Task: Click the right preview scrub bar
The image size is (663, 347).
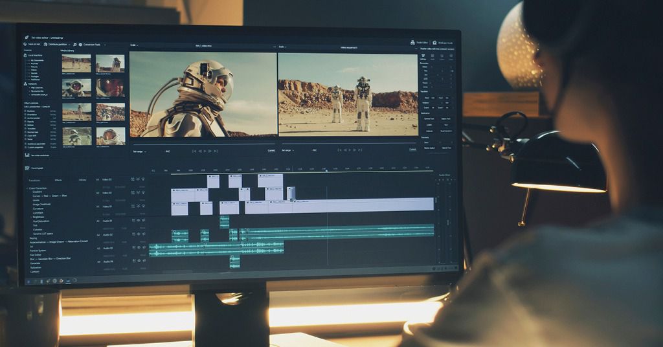Action: (x=349, y=143)
